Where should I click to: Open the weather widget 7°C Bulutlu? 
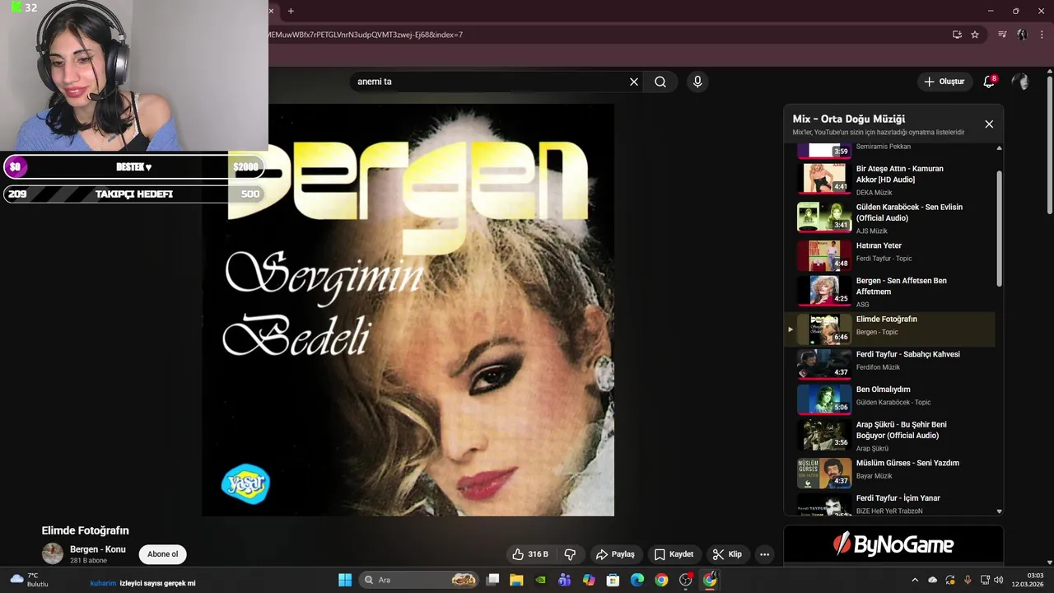29,580
